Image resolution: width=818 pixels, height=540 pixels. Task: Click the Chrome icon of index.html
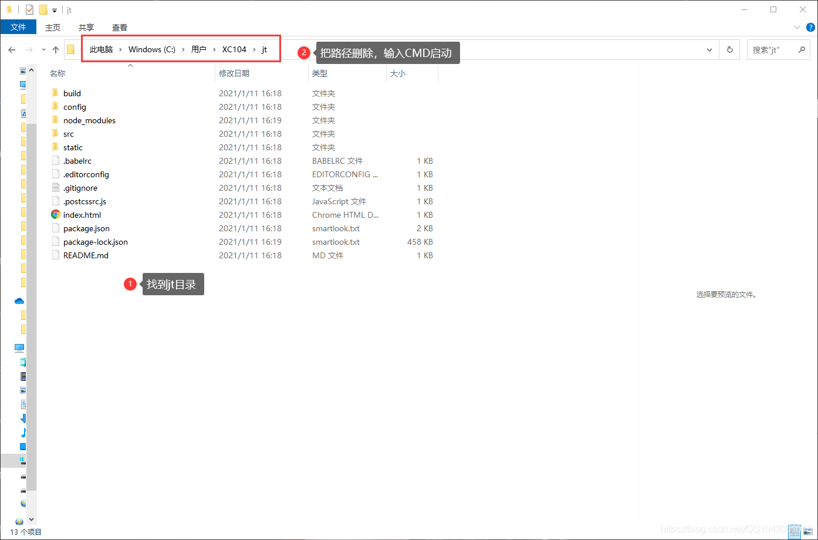pos(55,214)
